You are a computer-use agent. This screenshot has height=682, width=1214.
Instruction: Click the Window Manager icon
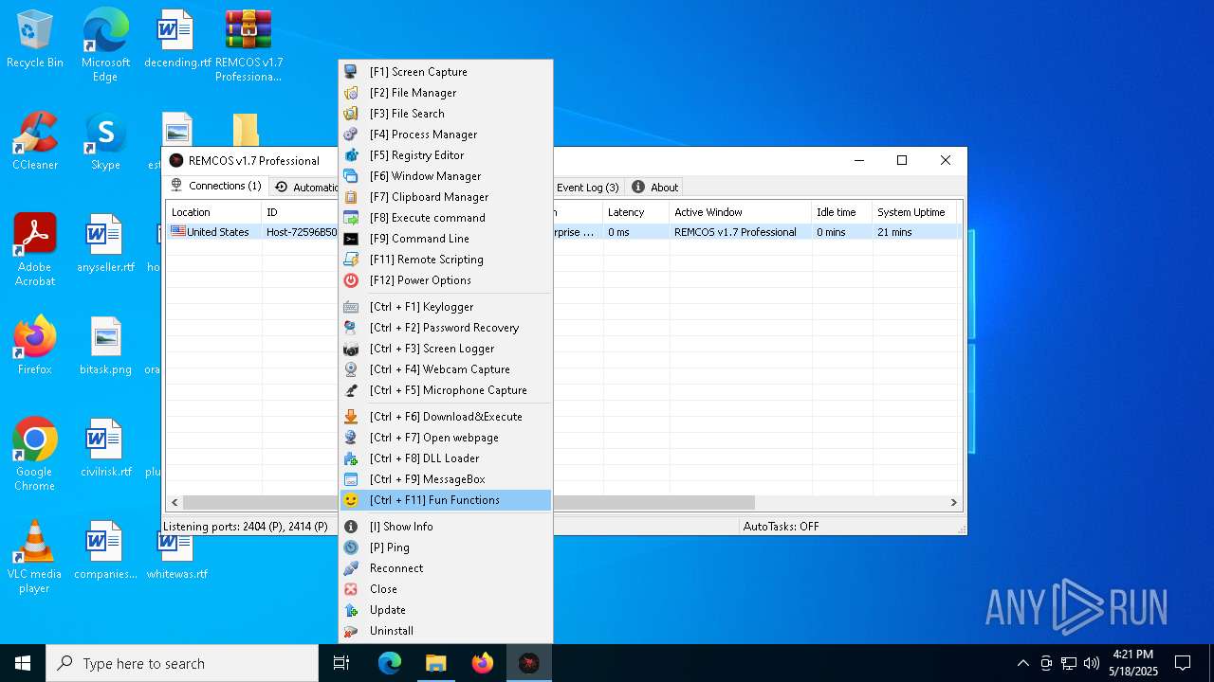[351, 176]
